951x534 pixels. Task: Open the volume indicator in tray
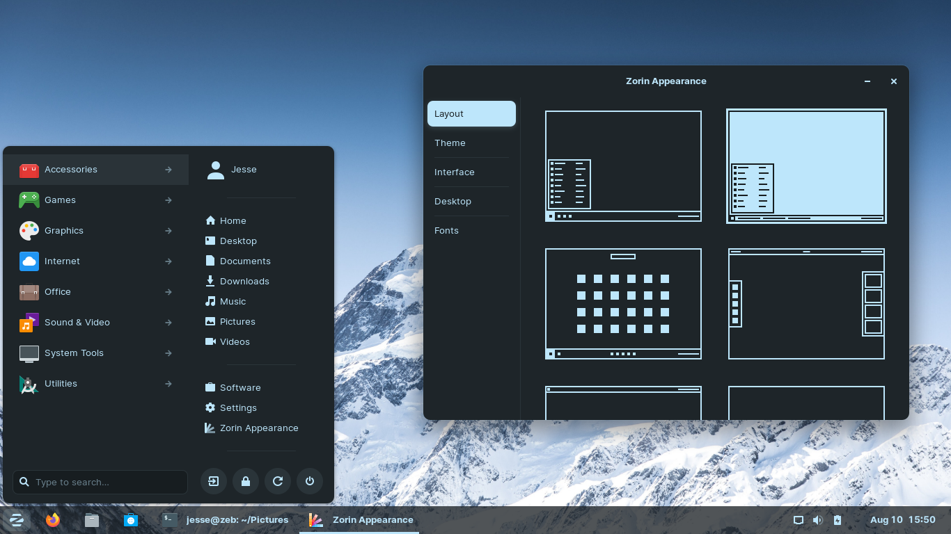point(817,520)
